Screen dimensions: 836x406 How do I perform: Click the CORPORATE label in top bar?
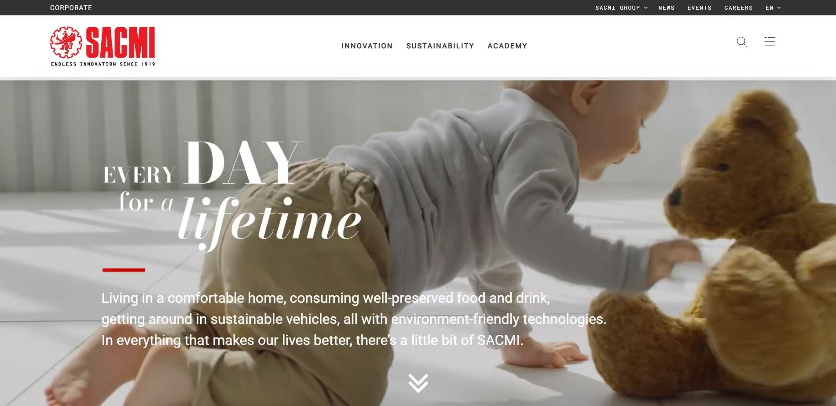pyautogui.click(x=71, y=7)
